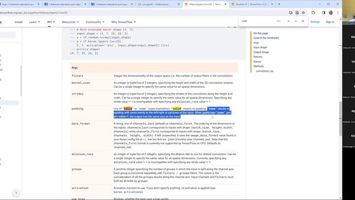
Task: Bookmark this page with the star icon
Action: click(x=303, y=13)
